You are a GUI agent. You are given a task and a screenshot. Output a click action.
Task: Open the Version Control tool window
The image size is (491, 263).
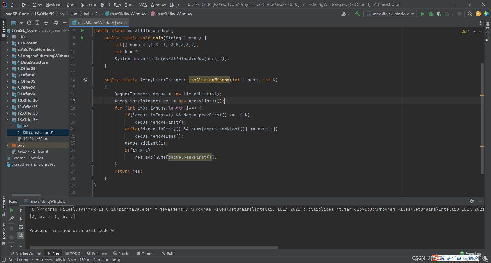pos(26,253)
